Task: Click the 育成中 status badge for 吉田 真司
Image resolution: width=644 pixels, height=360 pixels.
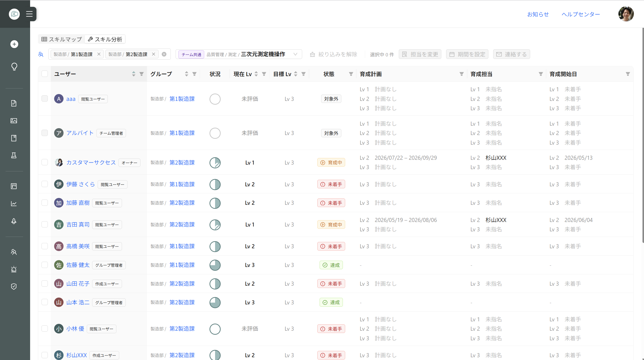Action: coord(331,224)
